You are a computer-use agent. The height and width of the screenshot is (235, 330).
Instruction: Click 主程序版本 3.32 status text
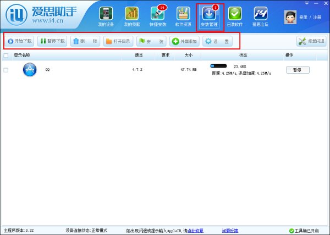[x=19, y=231]
